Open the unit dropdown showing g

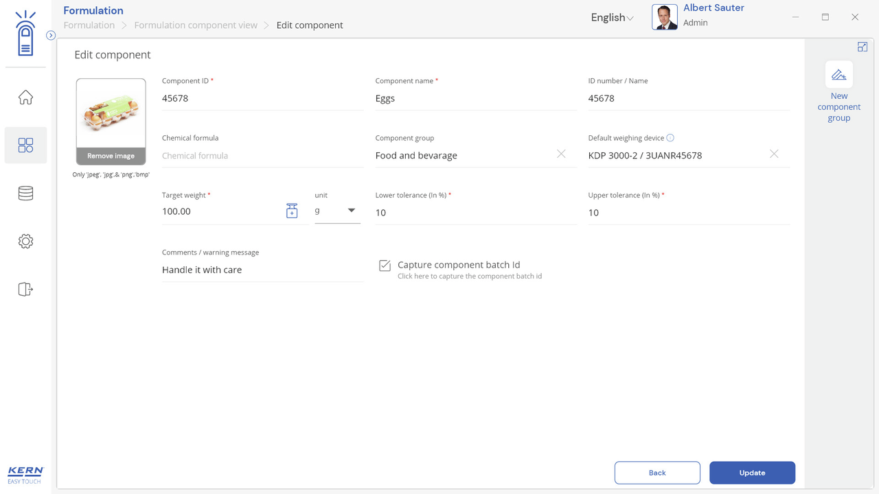[337, 211]
